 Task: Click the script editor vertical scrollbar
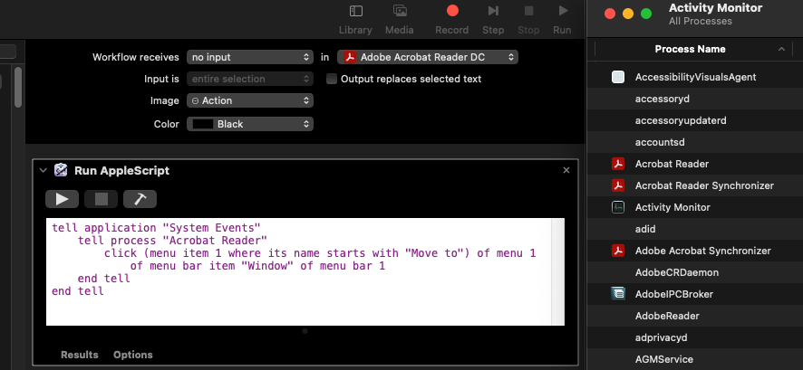[557, 272]
